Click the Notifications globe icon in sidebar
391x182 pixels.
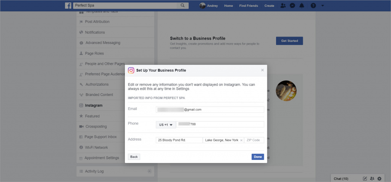[x=81, y=32]
